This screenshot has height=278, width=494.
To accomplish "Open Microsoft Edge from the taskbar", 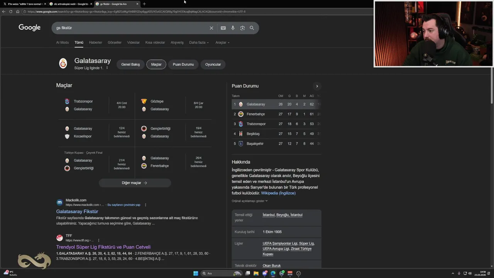I will pyautogui.click(x=273, y=273).
